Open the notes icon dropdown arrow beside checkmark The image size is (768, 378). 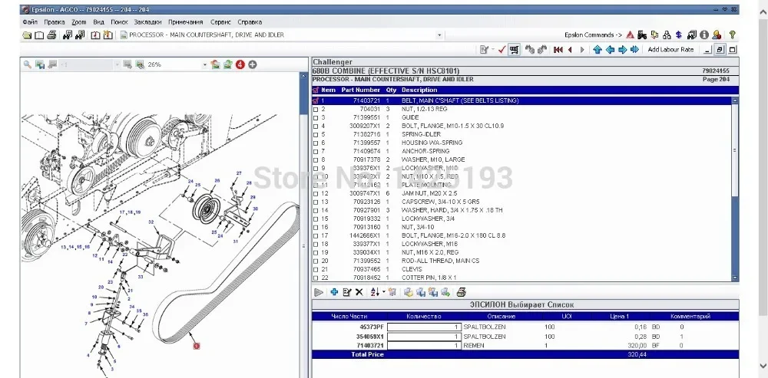[493, 49]
